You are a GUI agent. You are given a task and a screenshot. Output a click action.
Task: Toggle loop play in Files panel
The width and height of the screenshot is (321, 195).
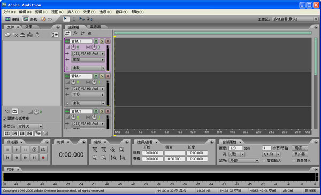(x=14, y=112)
